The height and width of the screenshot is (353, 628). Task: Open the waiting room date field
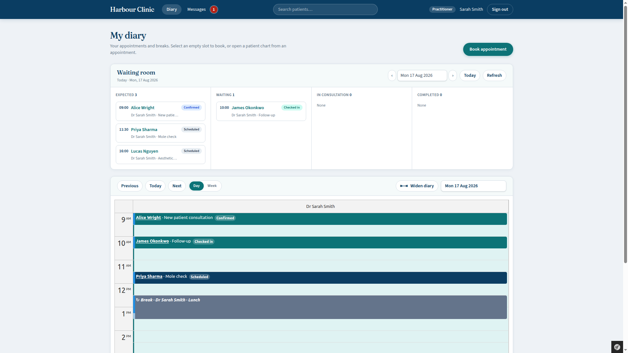tap(422, 76)
